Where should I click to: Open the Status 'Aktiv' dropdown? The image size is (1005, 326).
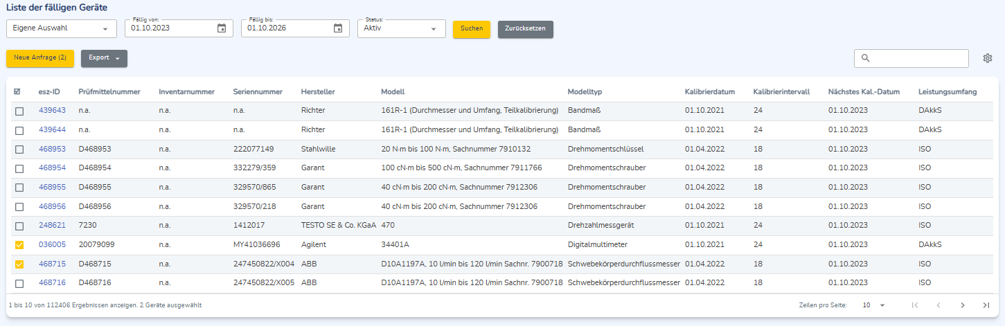402,28
